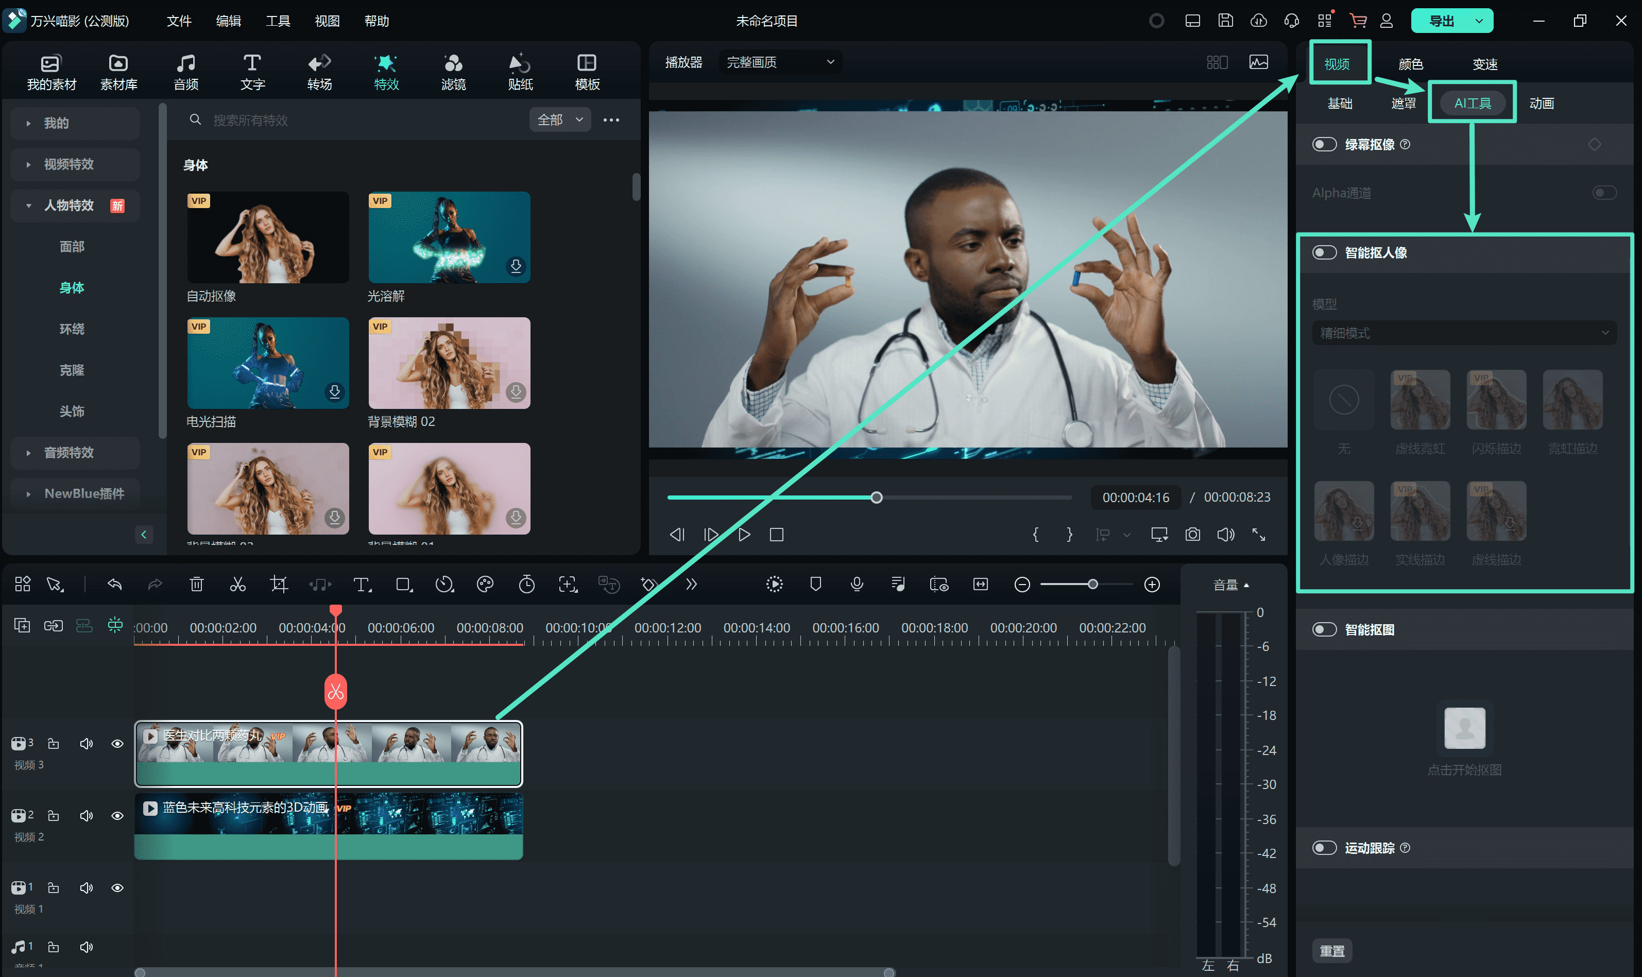This screenshot has height=977, width=1642.
Task: Open the 音频 audio panel
Action: tap(185, 72)
